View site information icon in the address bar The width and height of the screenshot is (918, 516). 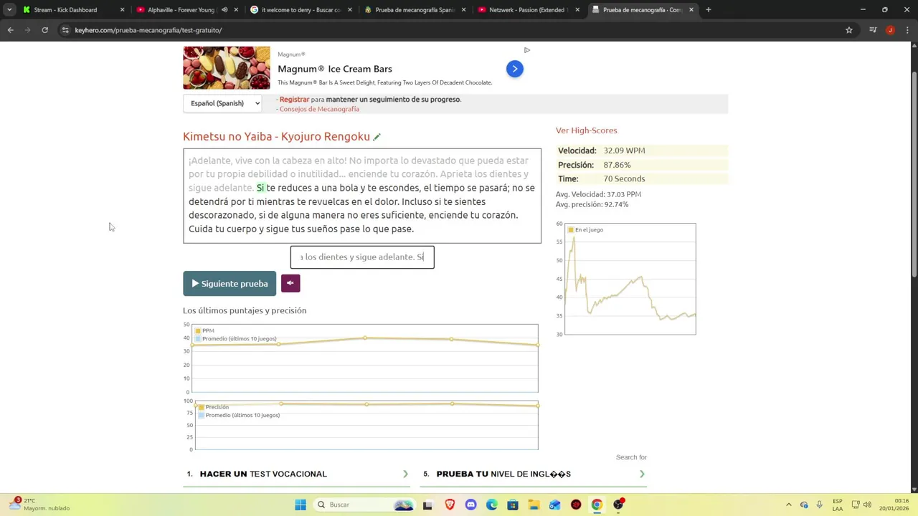pyautogui.click(x=65, y=30)
